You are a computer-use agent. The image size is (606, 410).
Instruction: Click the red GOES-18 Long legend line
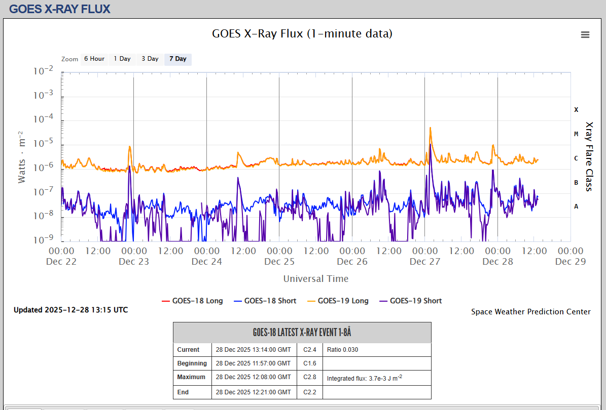(166, 301)
